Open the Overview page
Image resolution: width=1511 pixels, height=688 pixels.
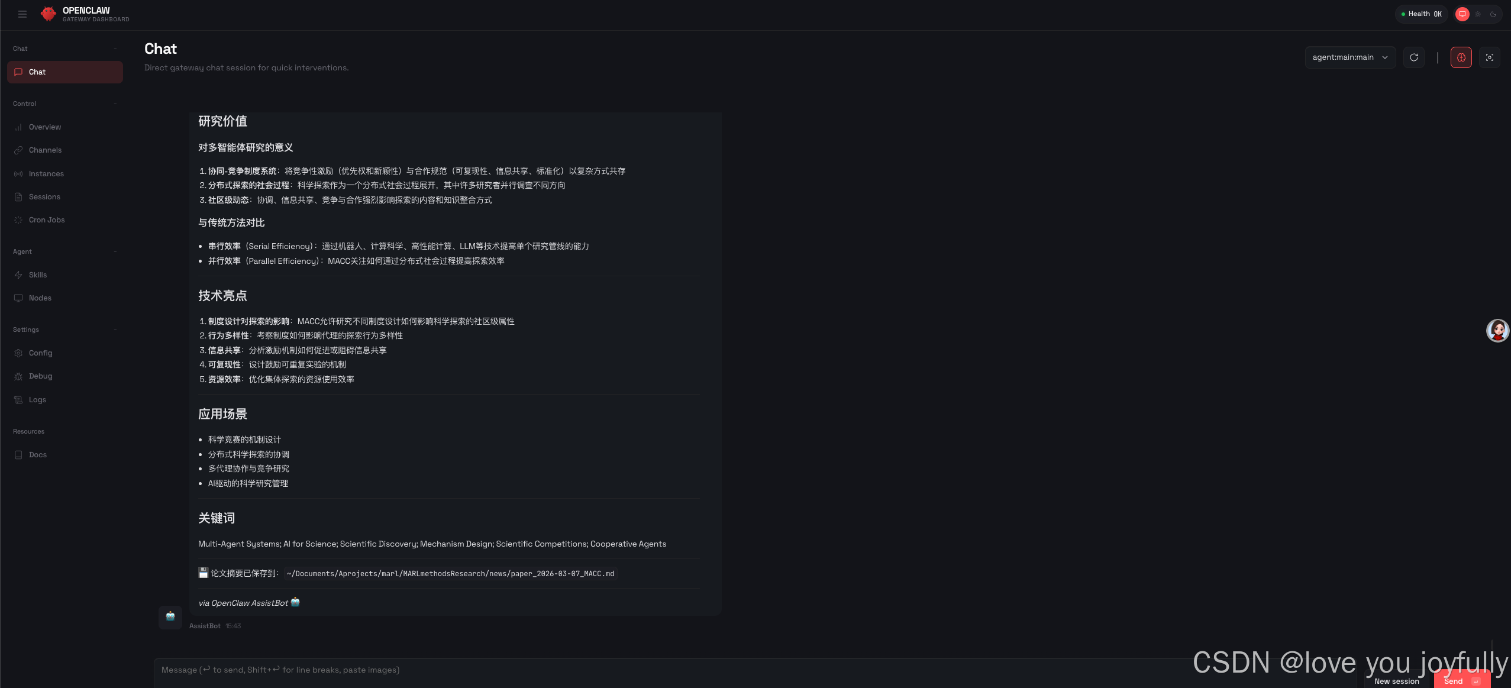click(x=45, y=127)
